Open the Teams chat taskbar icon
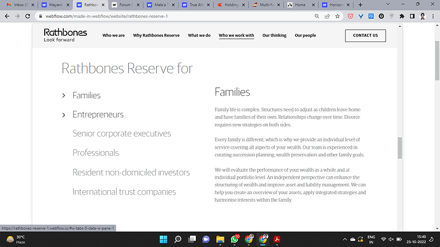 [x=206, y=239]
